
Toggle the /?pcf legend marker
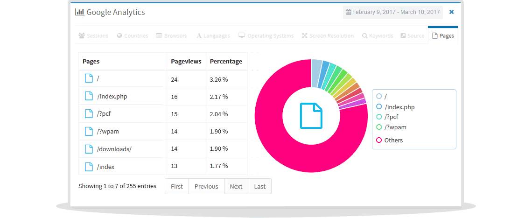click(x=379, y=117)
